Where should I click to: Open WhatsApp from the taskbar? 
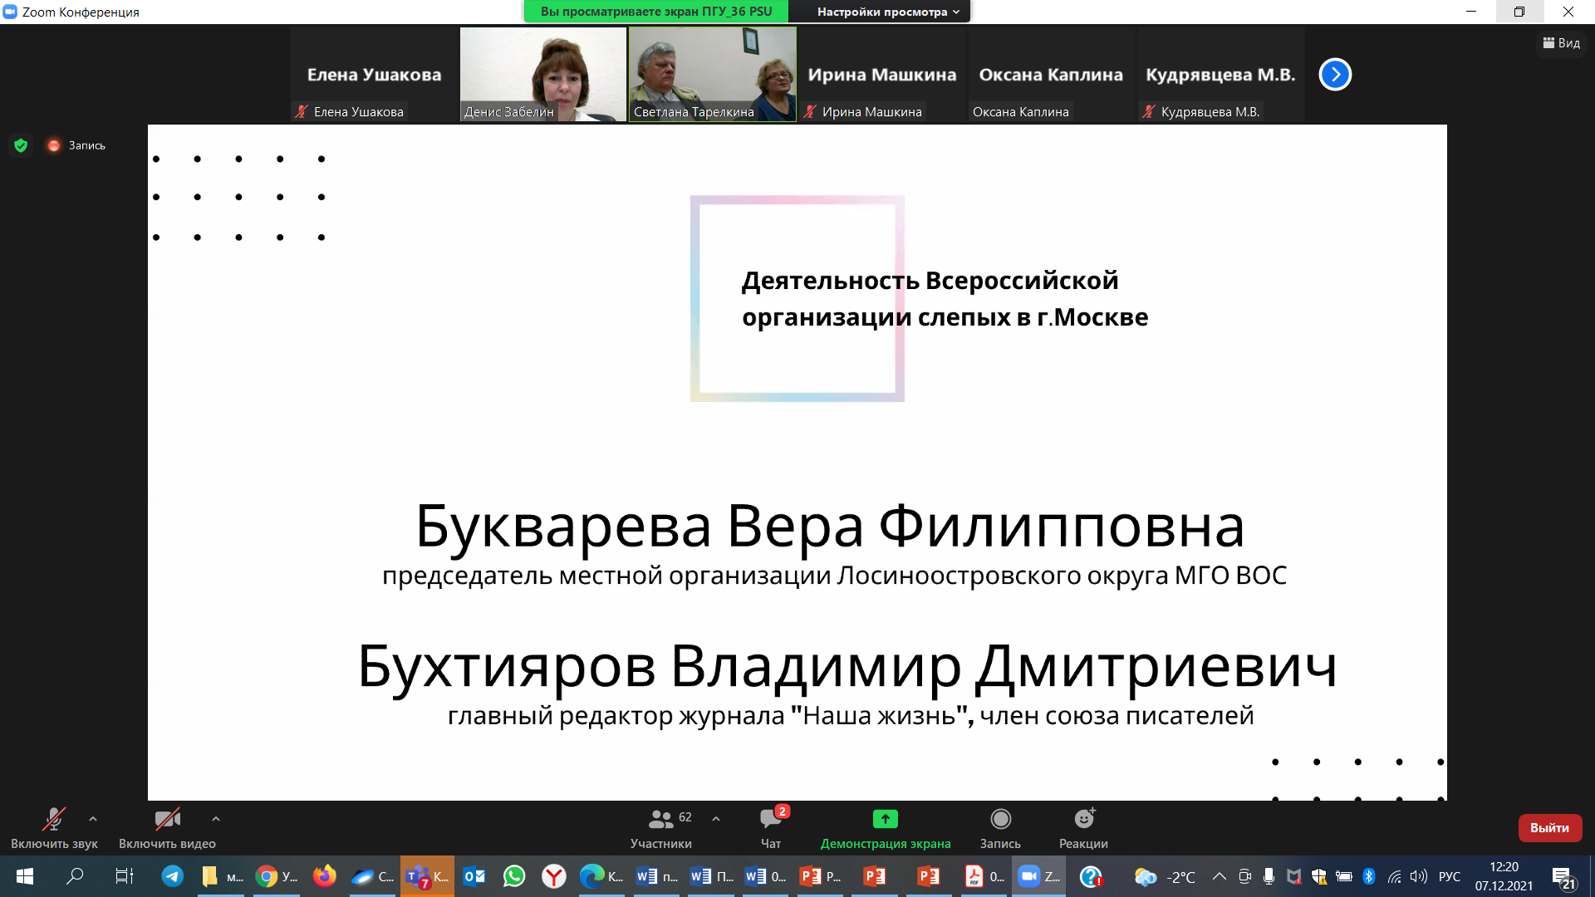pyautogui.click(x=514, y=876)
